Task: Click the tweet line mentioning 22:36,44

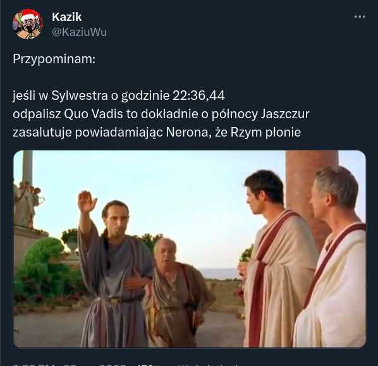Action: tap(119, 95)
